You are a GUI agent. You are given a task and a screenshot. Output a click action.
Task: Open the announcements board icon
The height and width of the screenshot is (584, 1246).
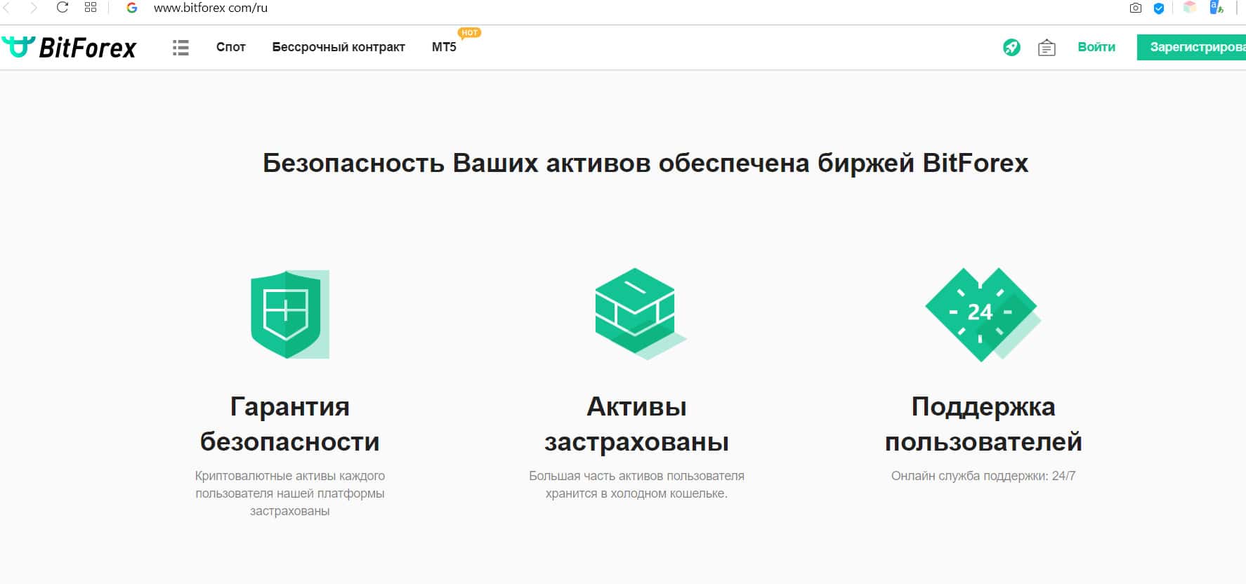1047,47
